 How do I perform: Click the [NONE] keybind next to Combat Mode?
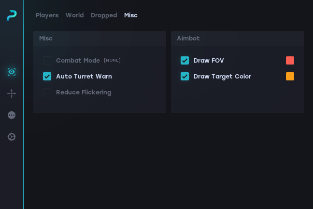(112, 60)
